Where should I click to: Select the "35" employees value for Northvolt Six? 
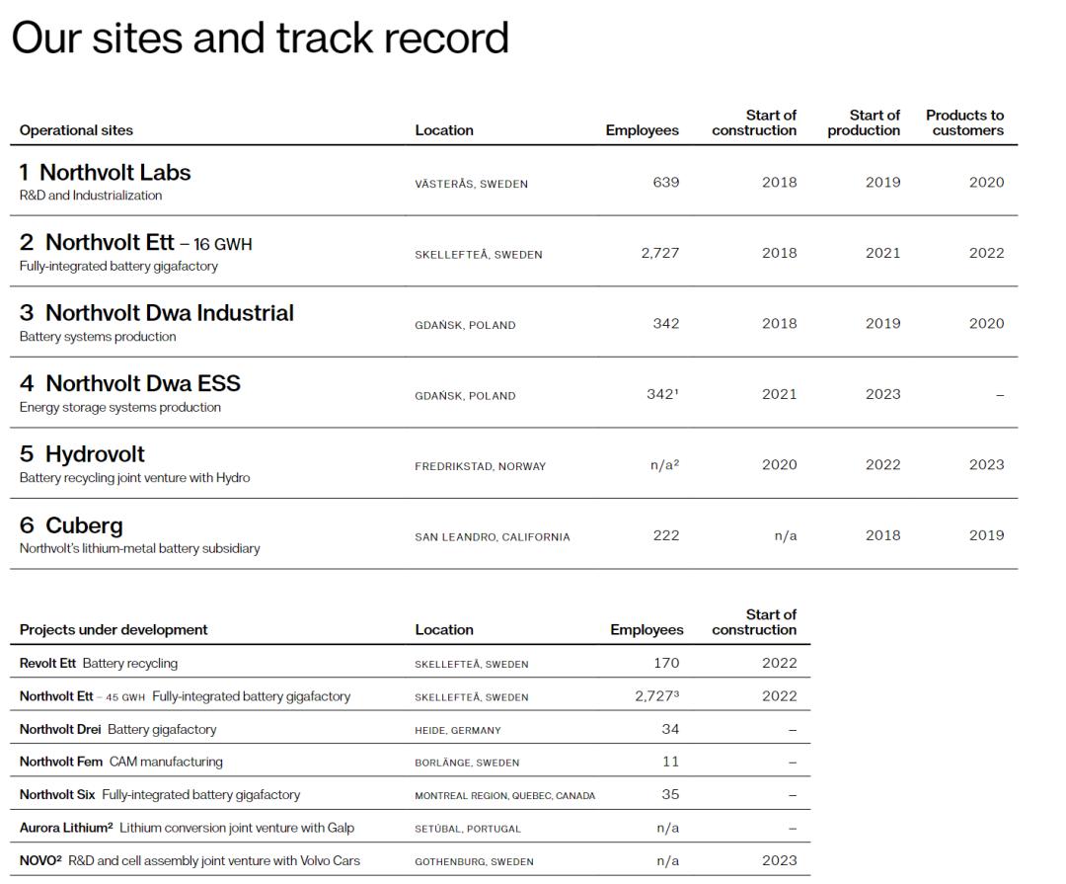pyautogui.click(x=670, y=794)
